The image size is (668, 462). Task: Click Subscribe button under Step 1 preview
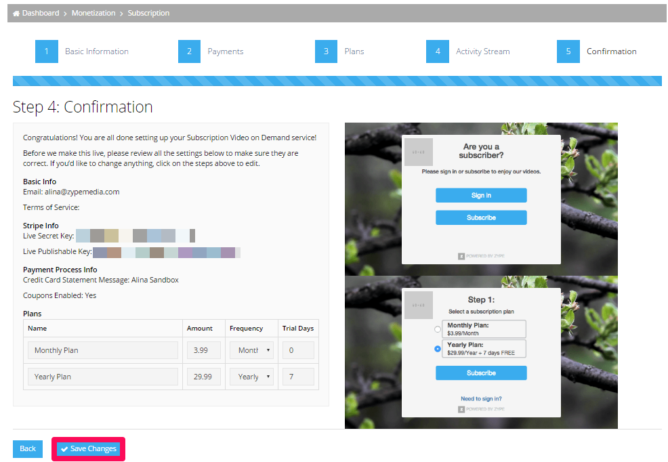(x=481, y=373)
